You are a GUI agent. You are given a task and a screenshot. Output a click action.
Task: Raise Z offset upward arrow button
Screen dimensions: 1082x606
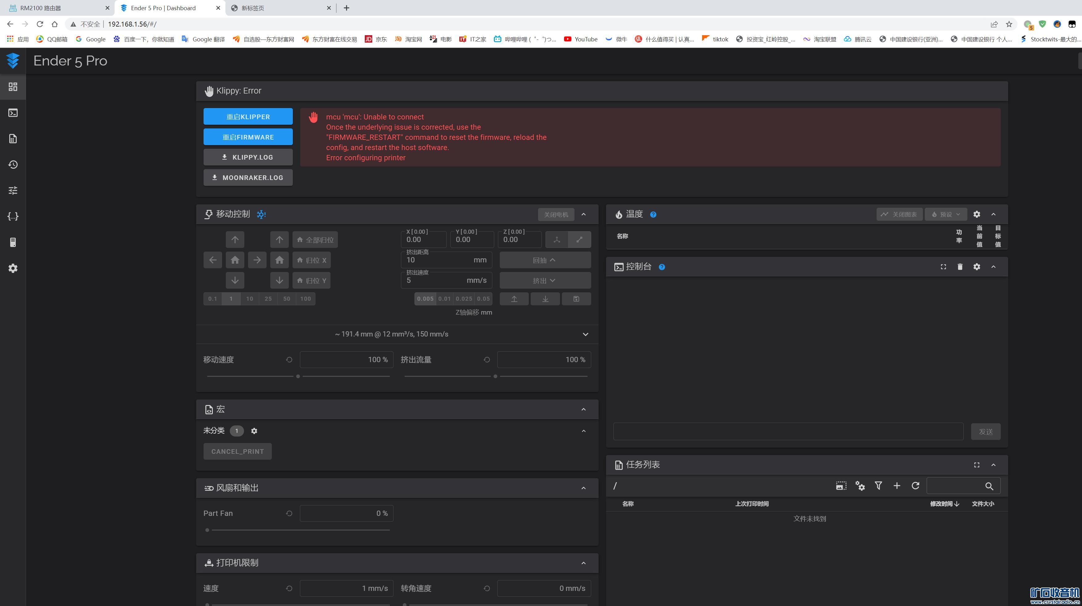point(514,299)
